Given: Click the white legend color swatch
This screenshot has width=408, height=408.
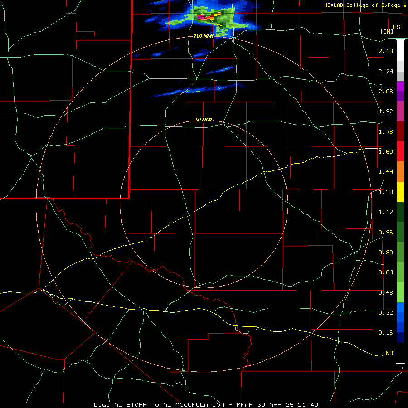Looking at the screenshot, I should click(400, 51).
